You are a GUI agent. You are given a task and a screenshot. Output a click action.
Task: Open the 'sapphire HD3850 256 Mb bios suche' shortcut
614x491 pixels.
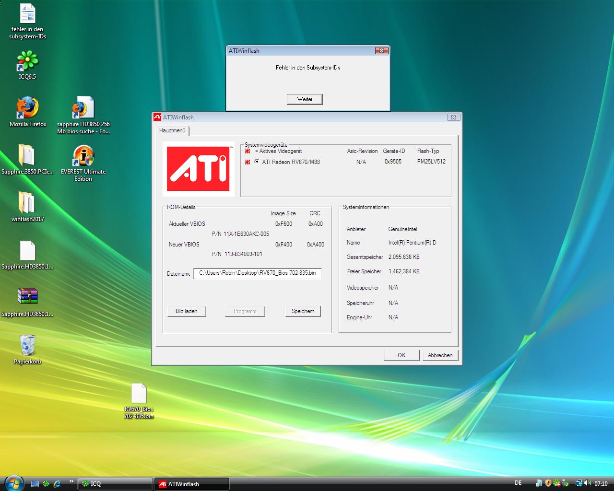point(83,114)
